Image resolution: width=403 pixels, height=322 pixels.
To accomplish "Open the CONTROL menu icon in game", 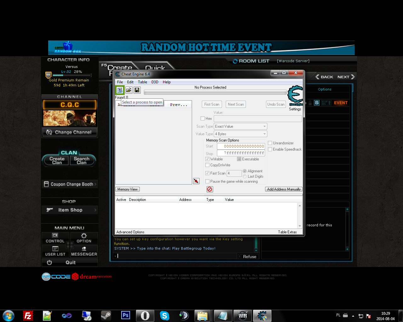I will tap(55, 235).
